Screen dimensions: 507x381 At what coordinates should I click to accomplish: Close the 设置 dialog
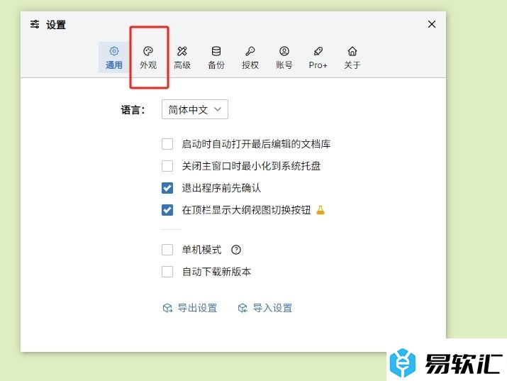(x=432, y=24)
